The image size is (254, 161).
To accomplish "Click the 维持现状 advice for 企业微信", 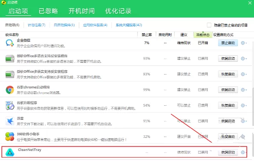I will (184, 43).
